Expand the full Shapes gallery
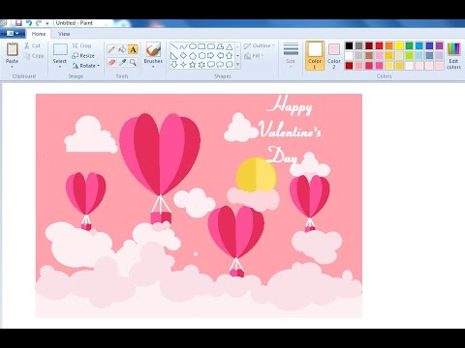The image size is (465, 348). tap(237, 65)
